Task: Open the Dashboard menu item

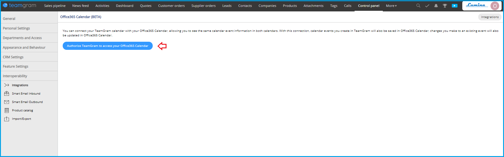Action: tap(124, 6)
